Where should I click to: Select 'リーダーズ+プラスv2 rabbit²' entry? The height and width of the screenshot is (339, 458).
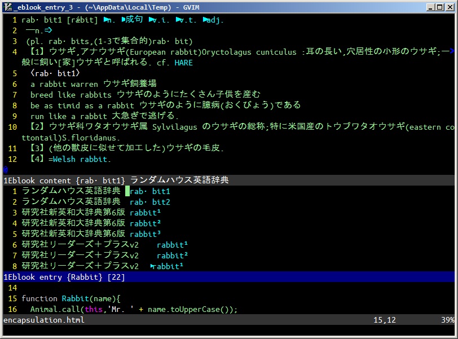(x=104, y=256)
